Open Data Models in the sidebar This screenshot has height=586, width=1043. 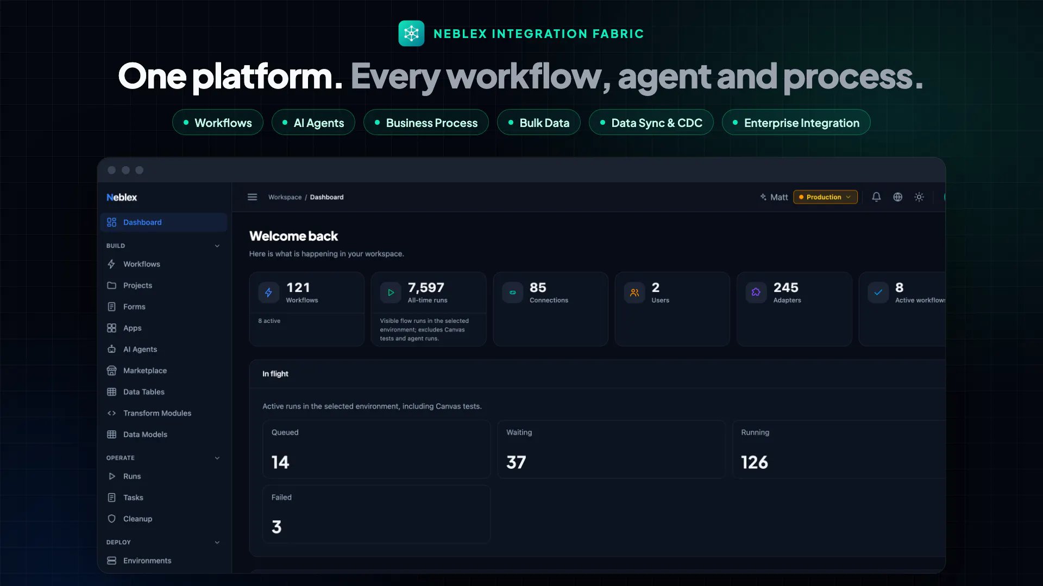164,435
